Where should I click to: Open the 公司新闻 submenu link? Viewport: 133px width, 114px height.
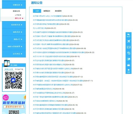(x=18, y=15)
